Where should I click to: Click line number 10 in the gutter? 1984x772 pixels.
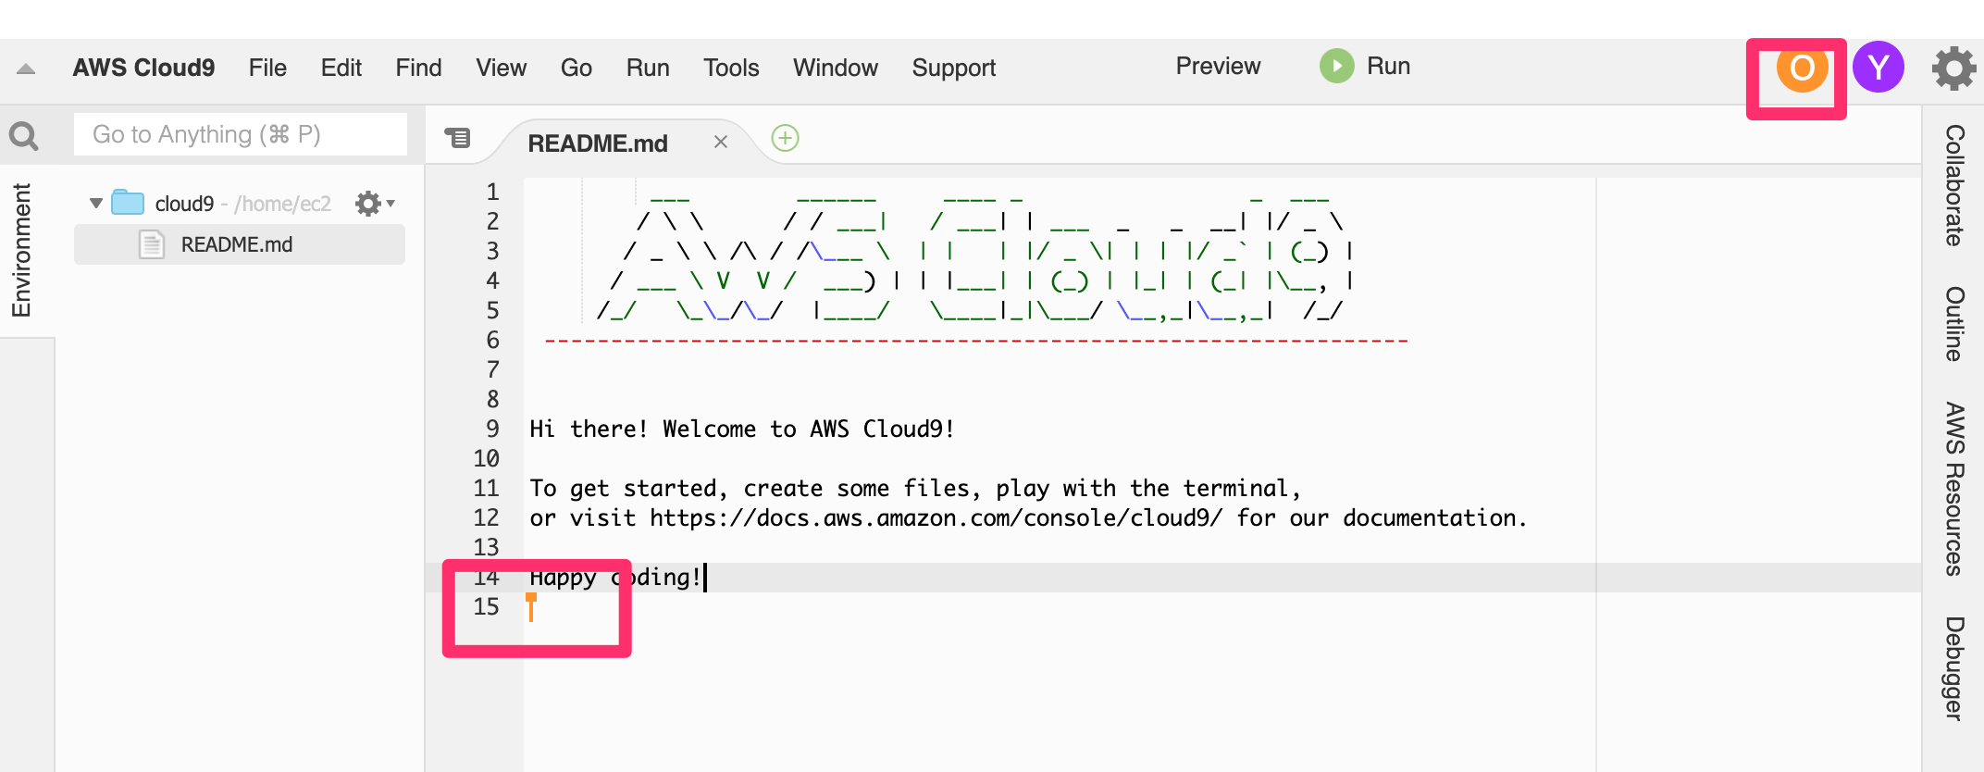[486, 458]
